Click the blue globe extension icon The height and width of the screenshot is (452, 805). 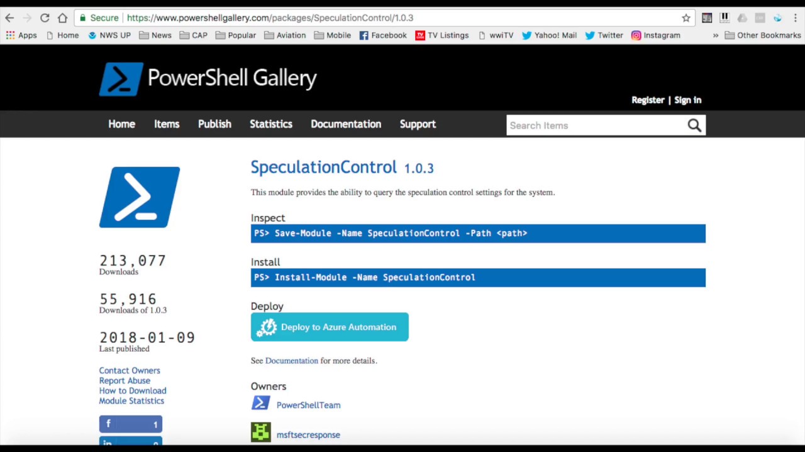(x=777, y=18)
